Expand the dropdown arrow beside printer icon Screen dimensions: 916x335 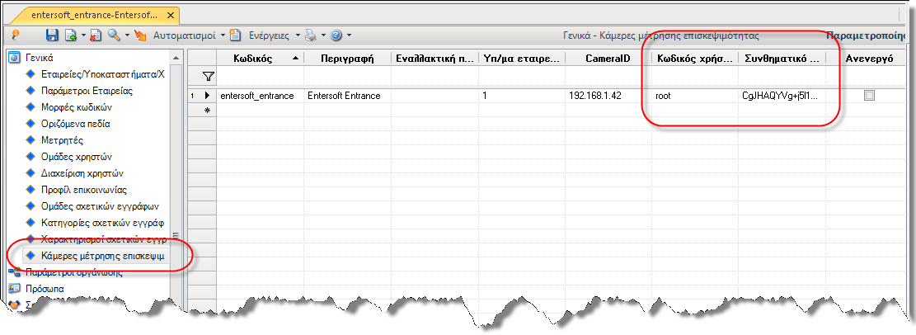[x=323, y=35]
